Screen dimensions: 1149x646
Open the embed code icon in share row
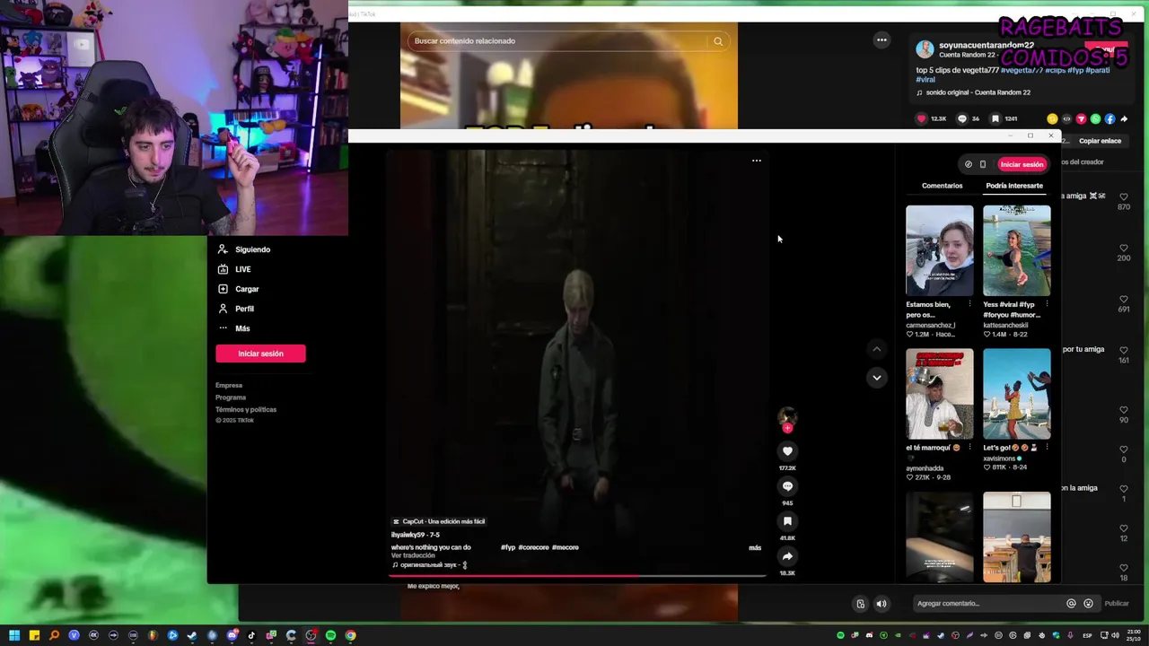1066,118
